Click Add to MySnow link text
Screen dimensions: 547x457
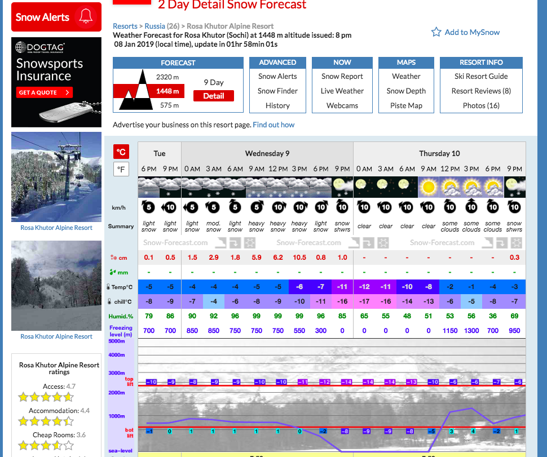coord(472,33)
